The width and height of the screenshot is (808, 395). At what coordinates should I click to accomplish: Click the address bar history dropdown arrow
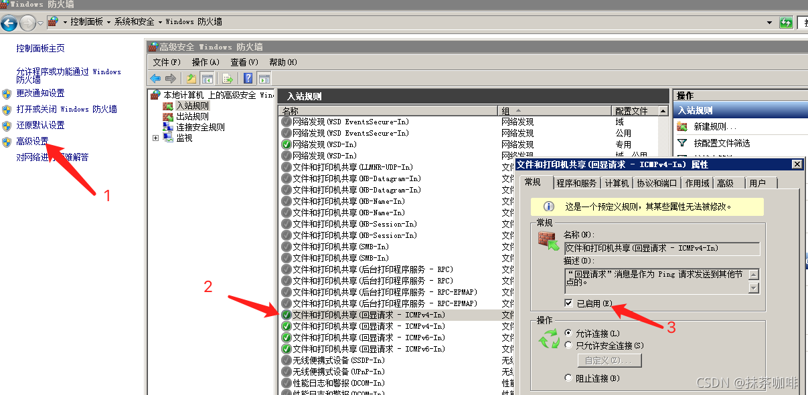pos(770,23)
